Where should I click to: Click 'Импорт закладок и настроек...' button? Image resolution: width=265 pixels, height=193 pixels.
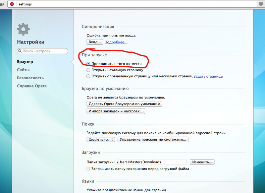pos(116,111)
